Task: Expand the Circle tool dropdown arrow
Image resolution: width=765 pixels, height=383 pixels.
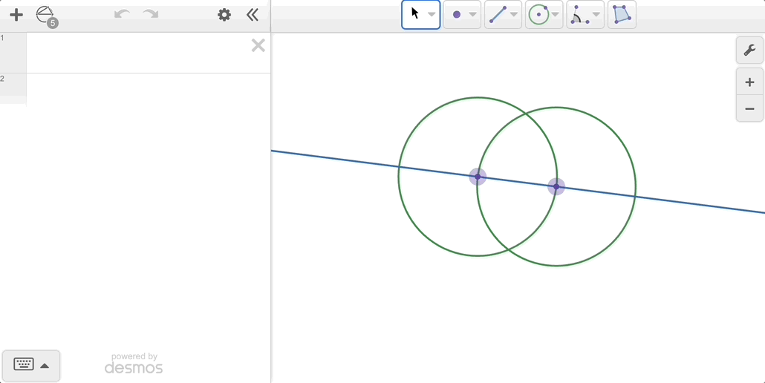Action: tap(555, 15)
